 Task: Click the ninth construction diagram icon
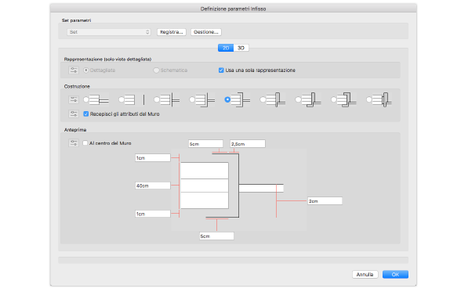pos(383,99)
